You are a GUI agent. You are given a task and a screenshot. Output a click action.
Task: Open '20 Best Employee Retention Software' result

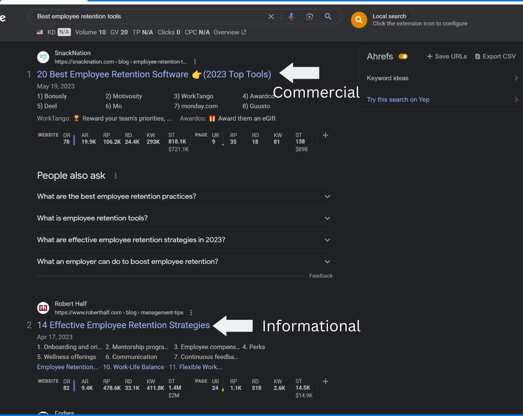[x=154, y=74]
